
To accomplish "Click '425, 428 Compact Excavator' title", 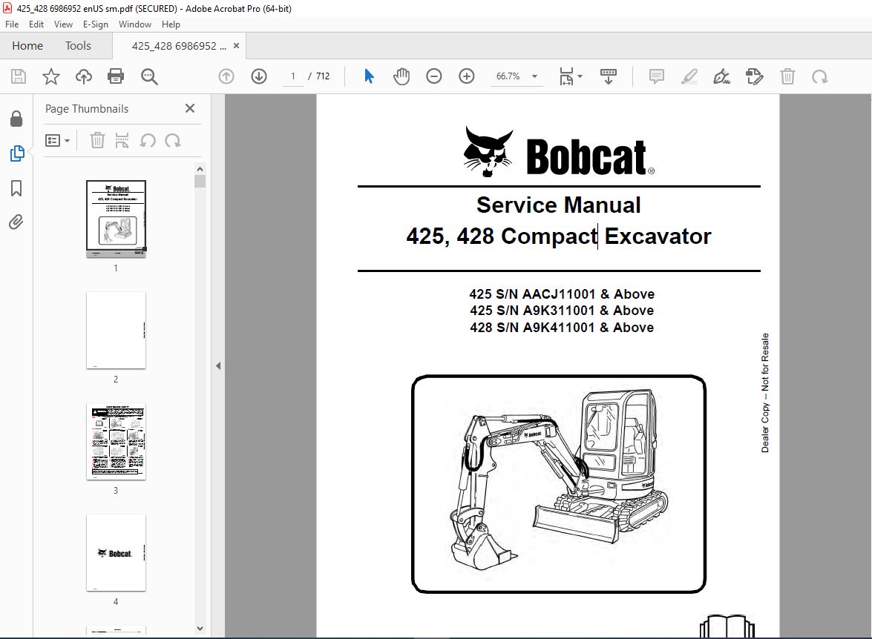I will (x=558, y=236).
